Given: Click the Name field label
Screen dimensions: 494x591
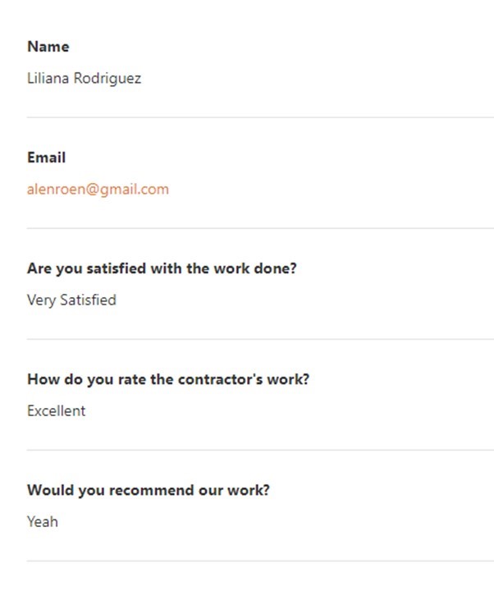Looking at the screenshot, I should pyautogui.click(x=48, y=47).
